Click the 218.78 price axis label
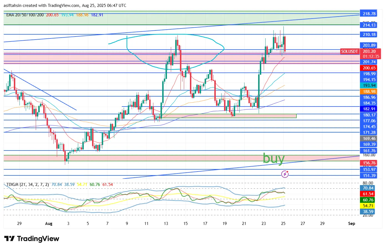The width and height of the screenshot is (386, 249). pos(369,14)
